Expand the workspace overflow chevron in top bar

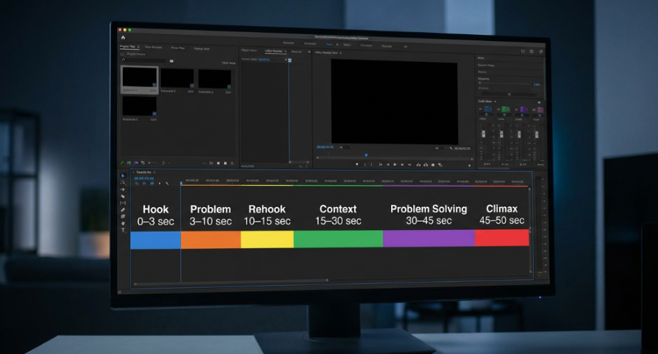406,45
